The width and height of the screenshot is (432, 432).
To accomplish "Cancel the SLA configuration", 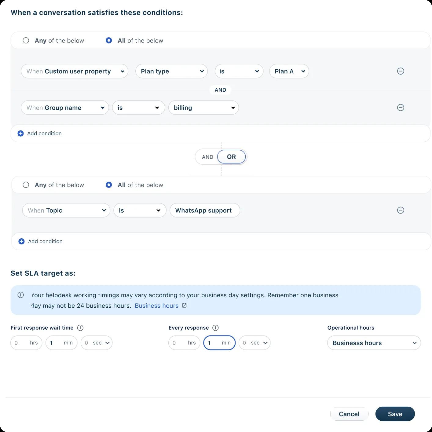I will coord(349,414).
